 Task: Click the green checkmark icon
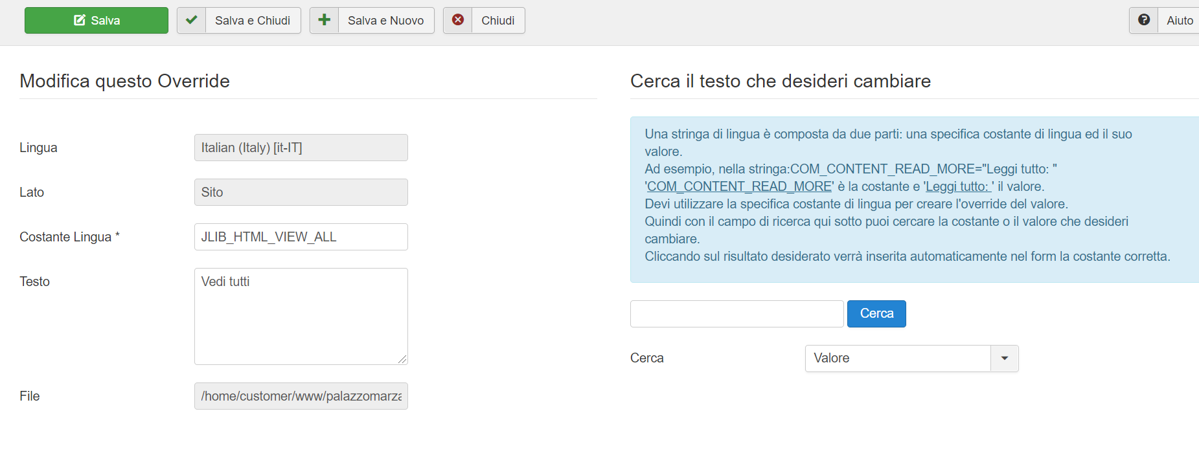point(192,20)
